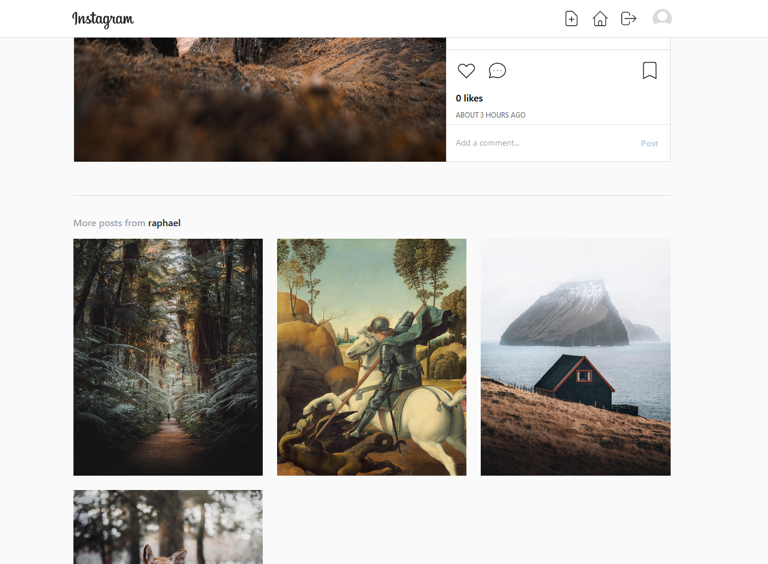Click the More posts from label

[x=109, y=223]
